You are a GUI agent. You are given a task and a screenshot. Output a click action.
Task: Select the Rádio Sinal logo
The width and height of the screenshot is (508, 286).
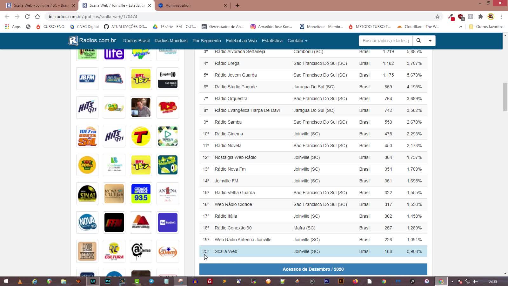tap(87, 194)
